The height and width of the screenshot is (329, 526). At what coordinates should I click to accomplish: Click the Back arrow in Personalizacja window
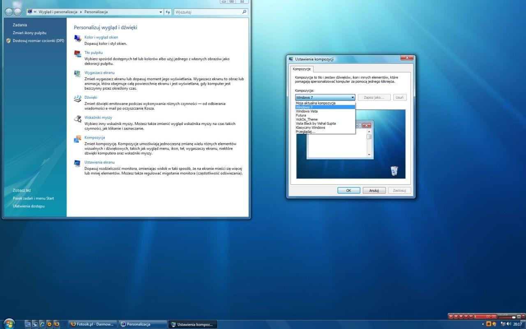click(9, 12)
